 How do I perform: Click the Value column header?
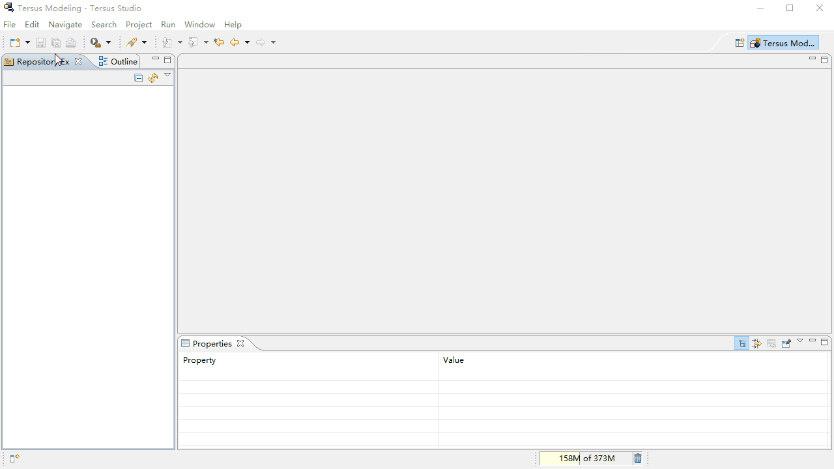(633, 360)
